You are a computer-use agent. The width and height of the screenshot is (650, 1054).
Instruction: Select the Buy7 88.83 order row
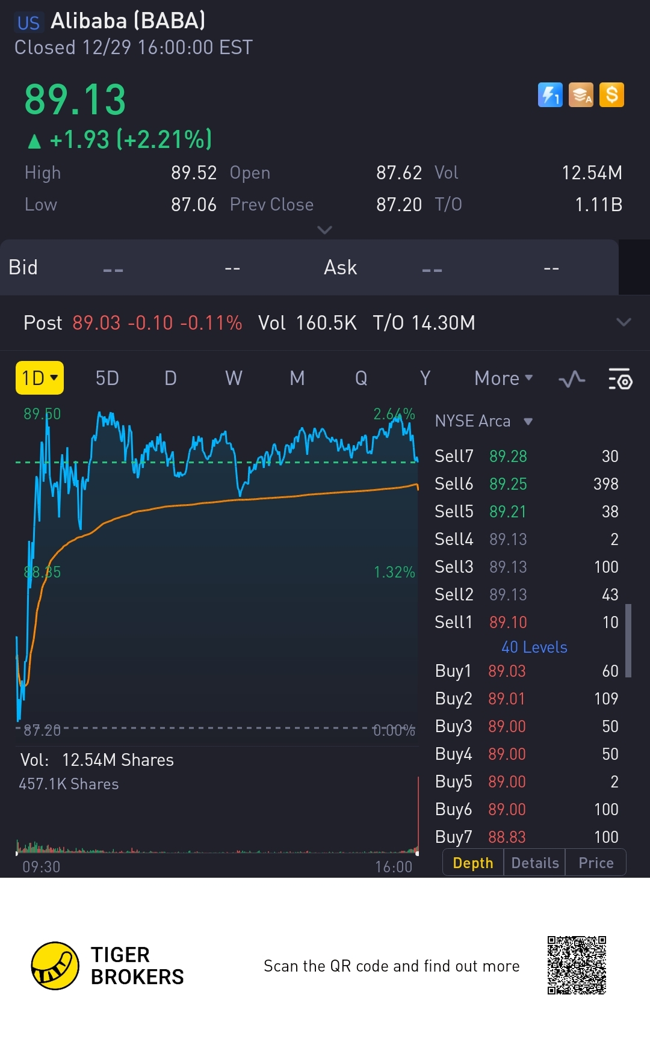click(527, 837)
